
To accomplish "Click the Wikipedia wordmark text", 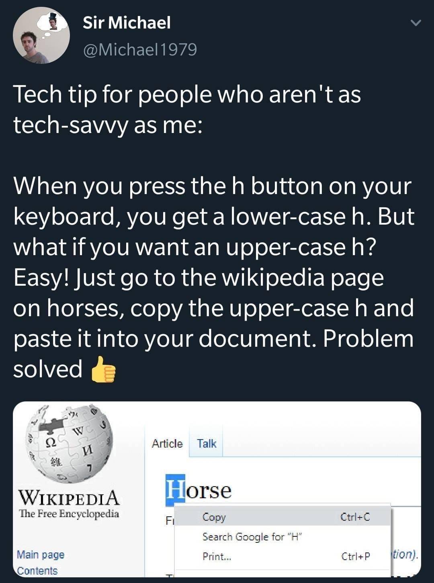I will (x=69, y=497).
